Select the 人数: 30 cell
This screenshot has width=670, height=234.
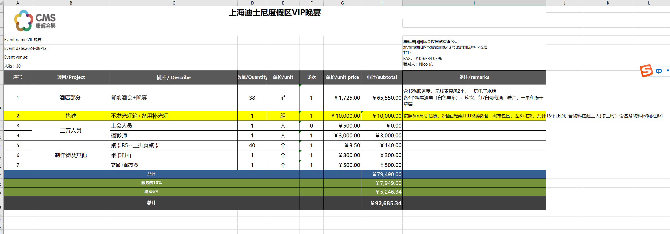click(x=17, y=66)
